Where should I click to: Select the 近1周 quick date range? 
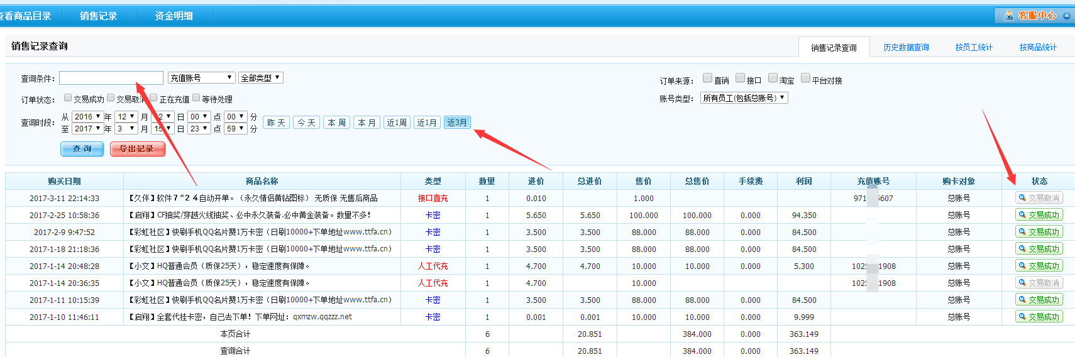coord(397,123)
